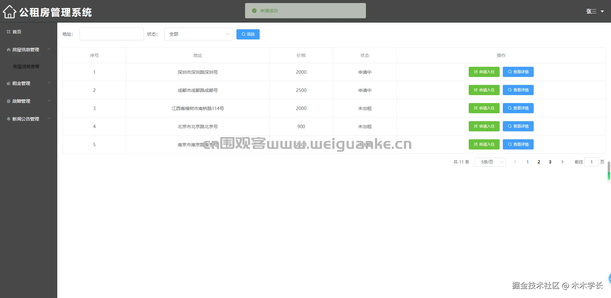
Task: Click address cell 深圳市深圳路深圳号
Action: [198, 72]
